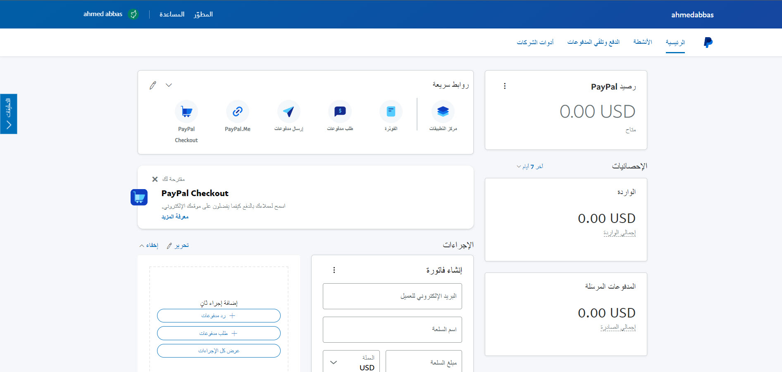The height and width of the screenshot is (372, 782).
Task: Click the PayPal Checkout suggestion heading
Action: pyautogui.click(x=195, y=193)
